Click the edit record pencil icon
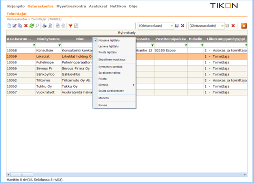254x183 pixels. [x=14, y=26]
